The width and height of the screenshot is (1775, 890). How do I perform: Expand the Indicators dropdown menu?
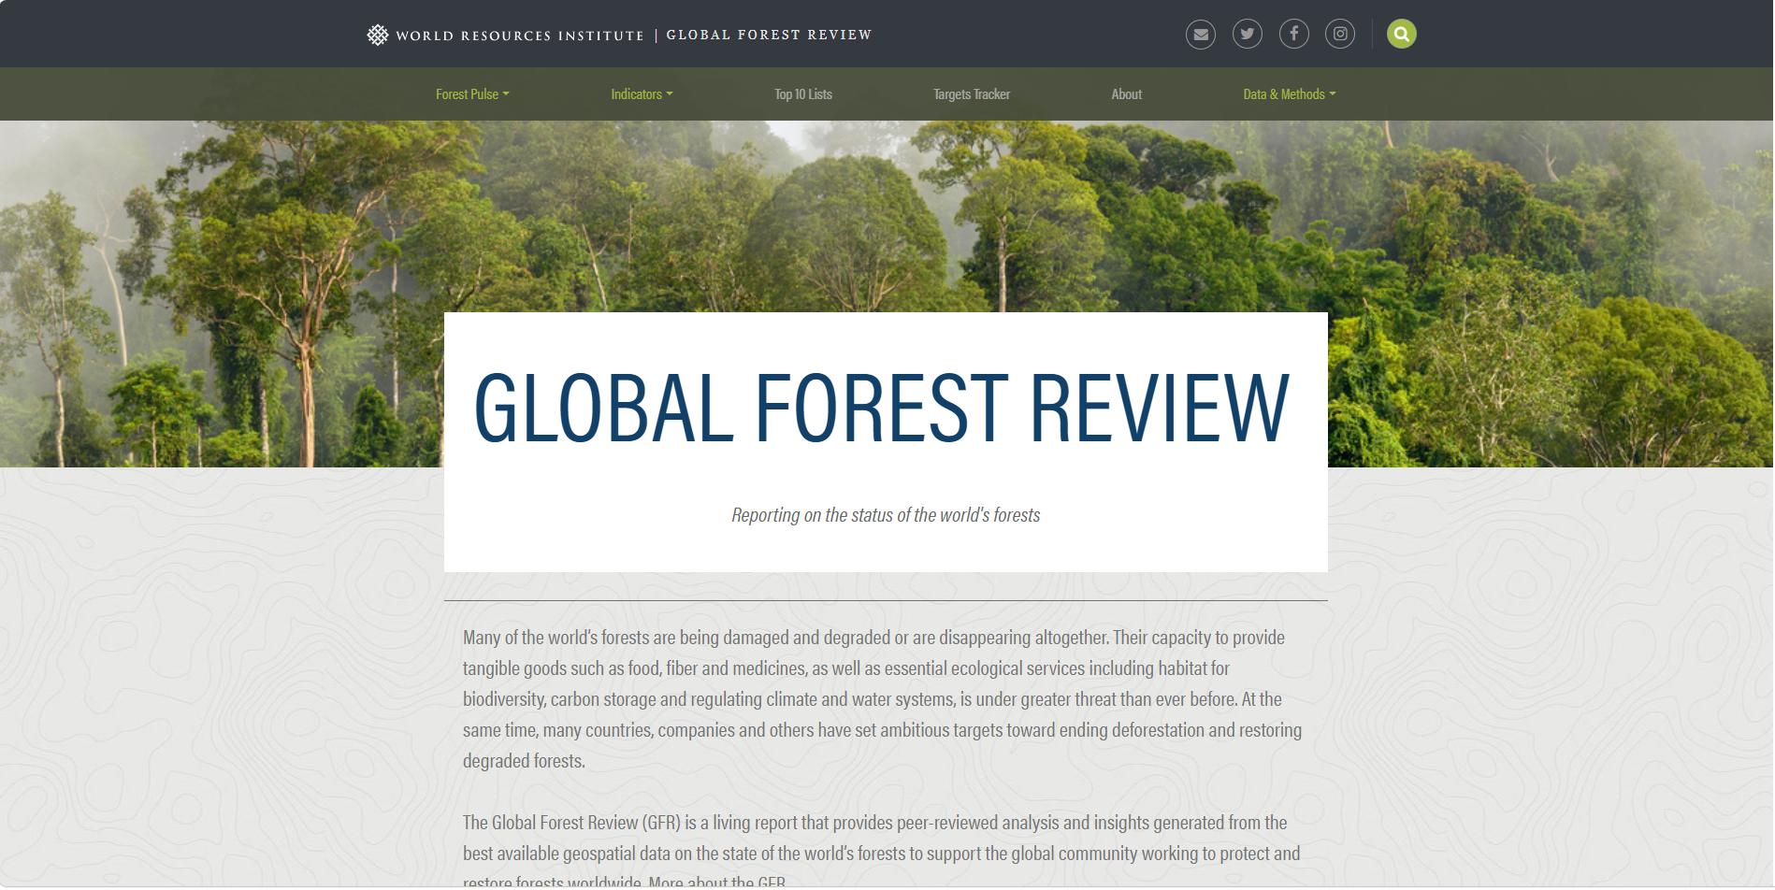pos(642,94)
